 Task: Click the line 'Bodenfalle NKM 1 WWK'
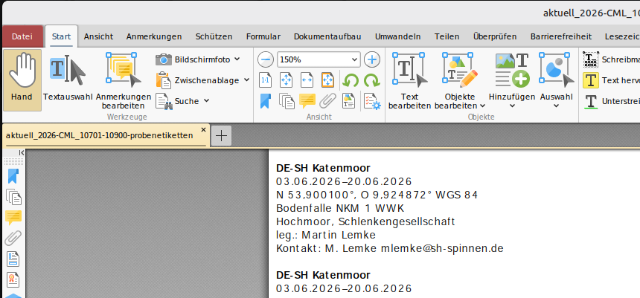[x=340, y=208]
